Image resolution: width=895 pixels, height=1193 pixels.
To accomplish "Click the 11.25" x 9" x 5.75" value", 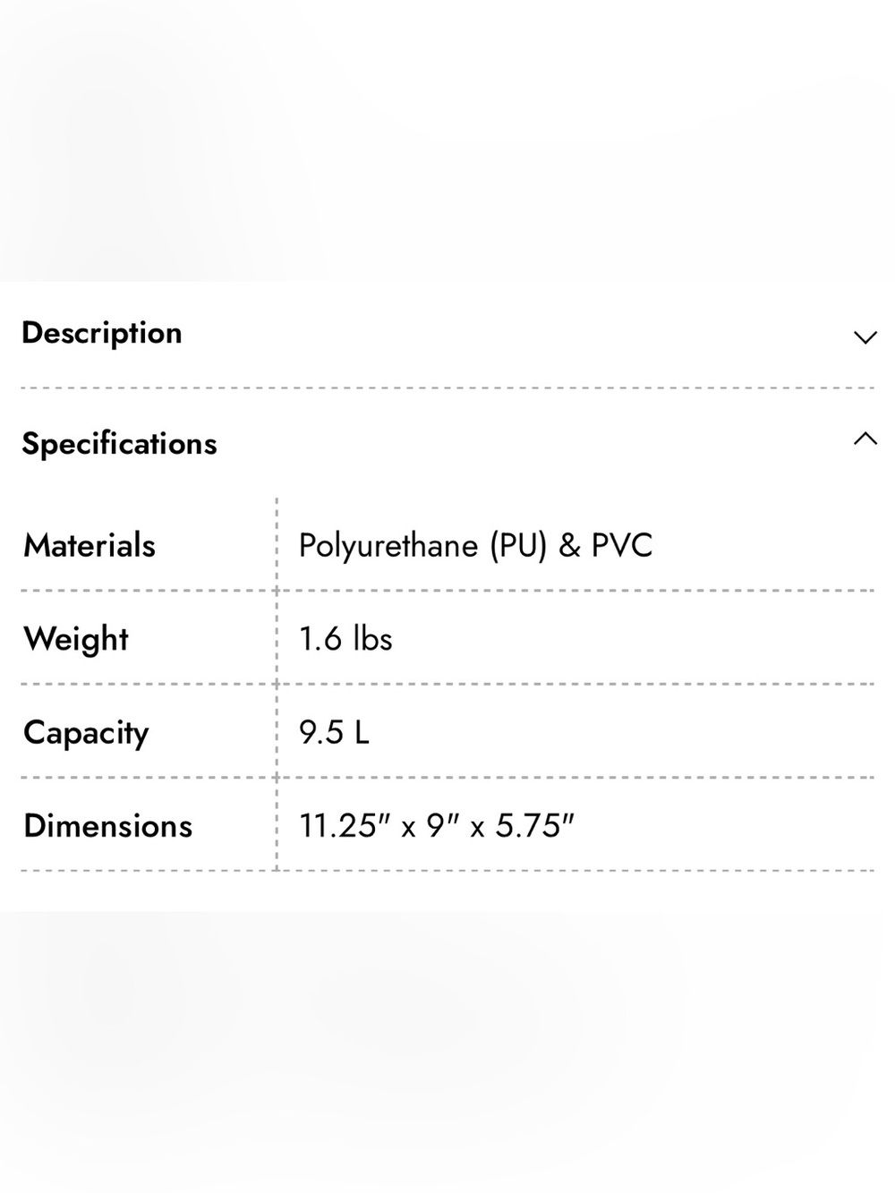I will click(437, 825).
